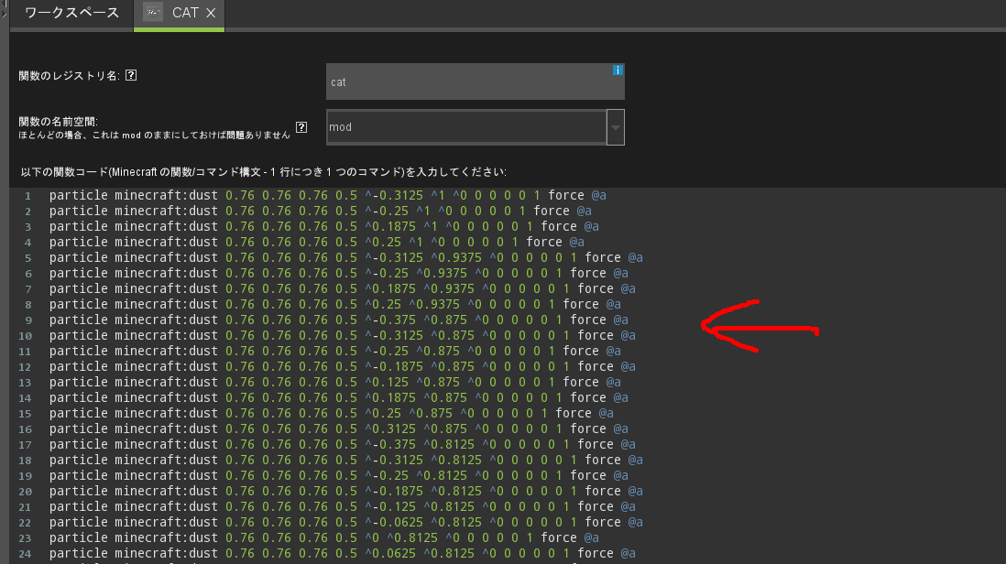Image resolution: width=1006 pixels, height=564 pixels.
Task: Click line number 24 in the code gutter
Action: click(26, 554)
